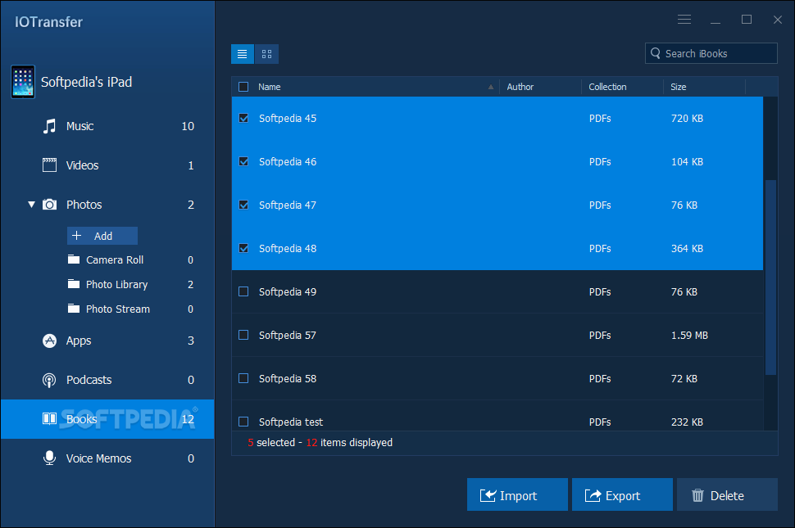This screenshot has width=795, height=528.
Task: Open the hamburger menu icon
Action: click(684, 19)
